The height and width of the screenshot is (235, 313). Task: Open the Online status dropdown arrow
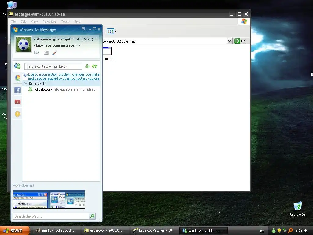point(96,39)
